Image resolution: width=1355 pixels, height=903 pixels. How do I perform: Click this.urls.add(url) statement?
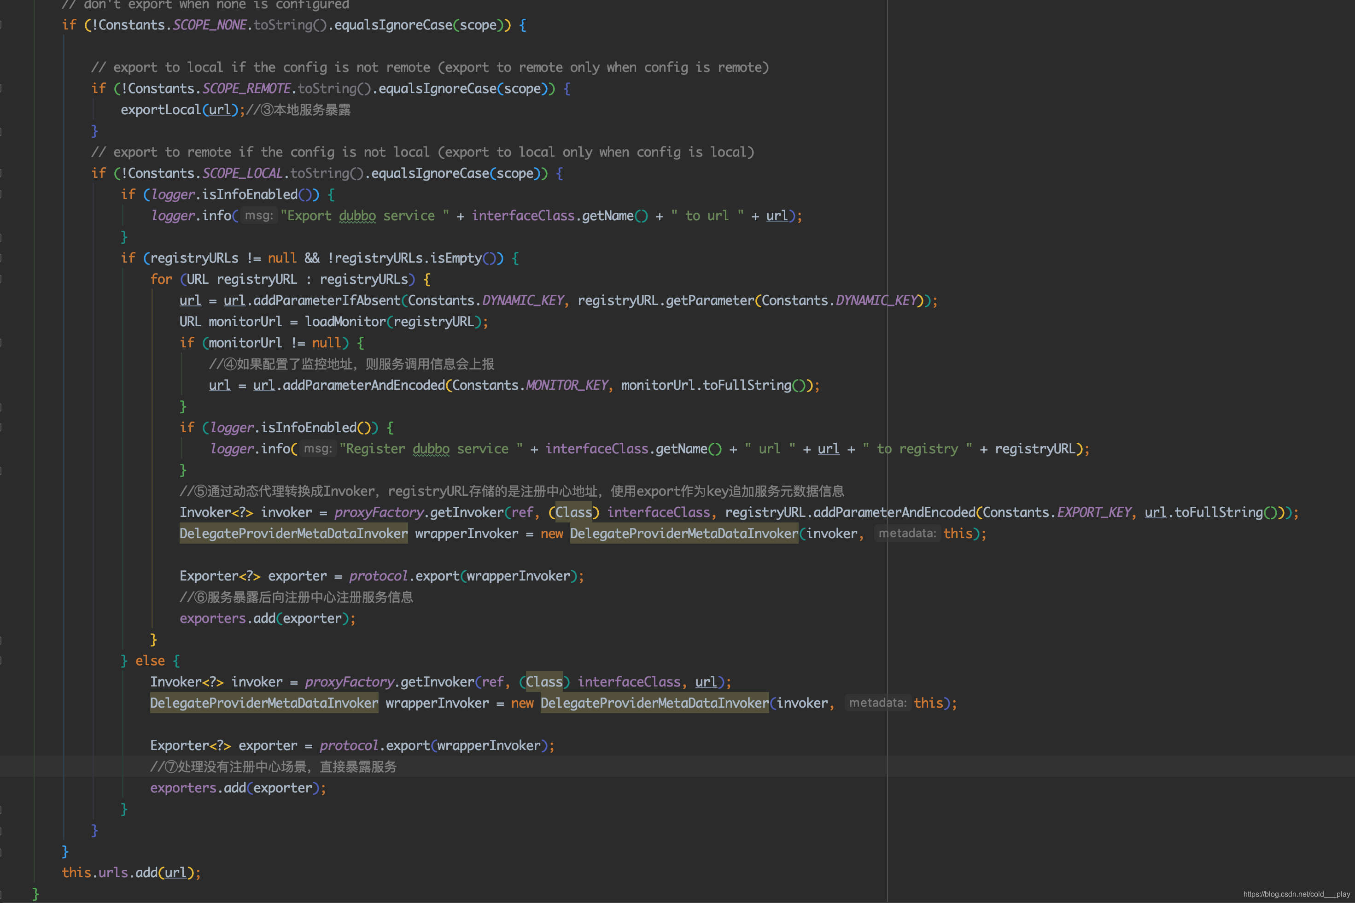pos(131,873)
